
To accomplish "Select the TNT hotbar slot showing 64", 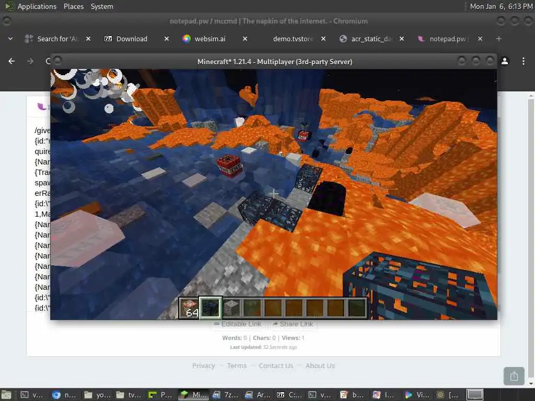I will click(x=190, y=308).
